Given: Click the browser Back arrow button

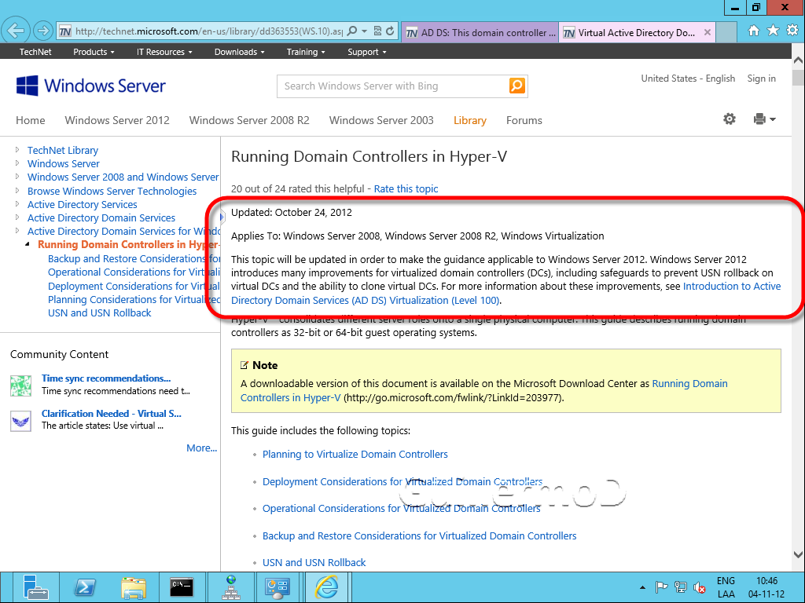Looking at the screenshot, I should (15, 31).
